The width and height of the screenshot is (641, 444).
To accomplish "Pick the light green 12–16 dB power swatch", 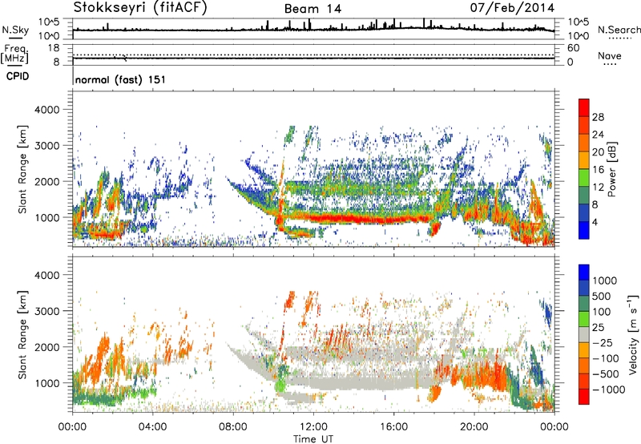I will tap(584, 178).
